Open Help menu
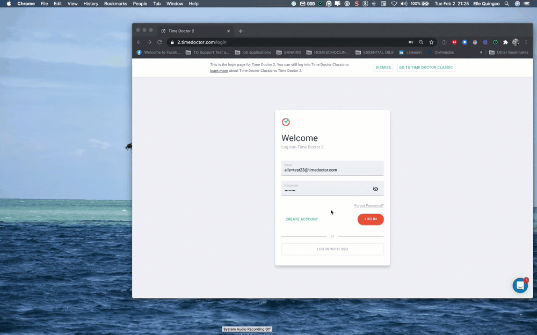 pyautogui.click(x=193, y=4)
